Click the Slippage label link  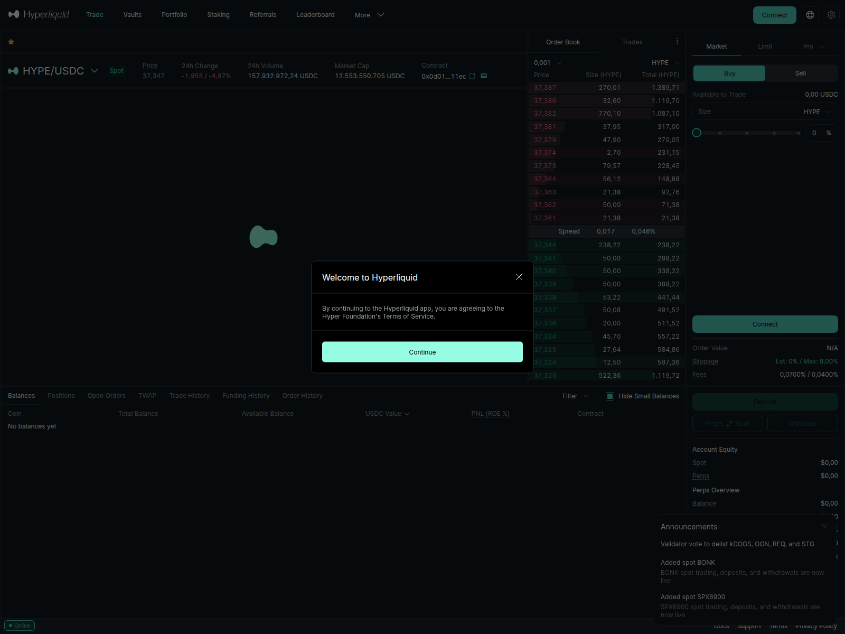(706, 361)
